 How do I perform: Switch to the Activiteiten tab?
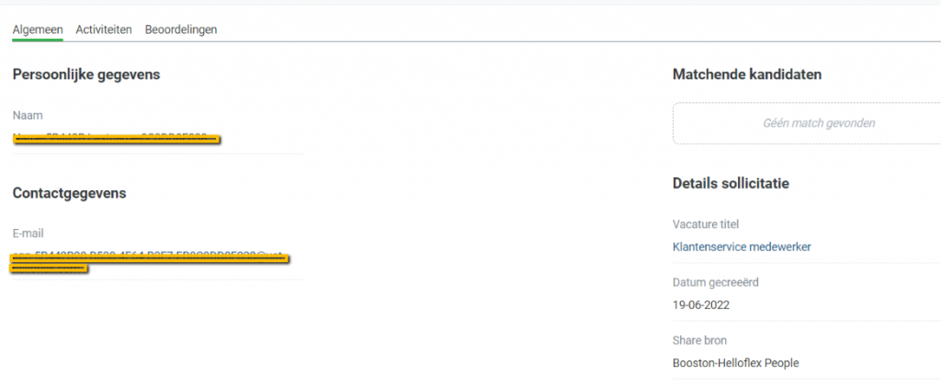(104, 29)
